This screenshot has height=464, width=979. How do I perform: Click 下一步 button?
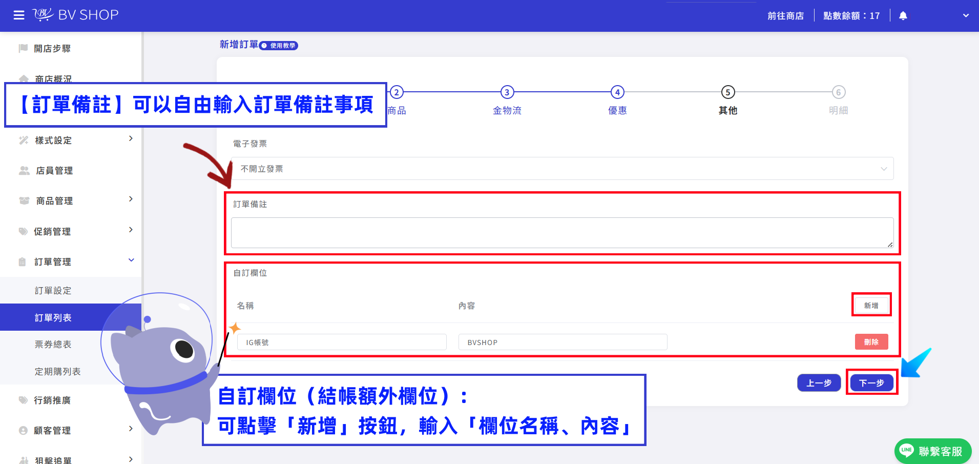pyautogui.click(x=871, y=383)
